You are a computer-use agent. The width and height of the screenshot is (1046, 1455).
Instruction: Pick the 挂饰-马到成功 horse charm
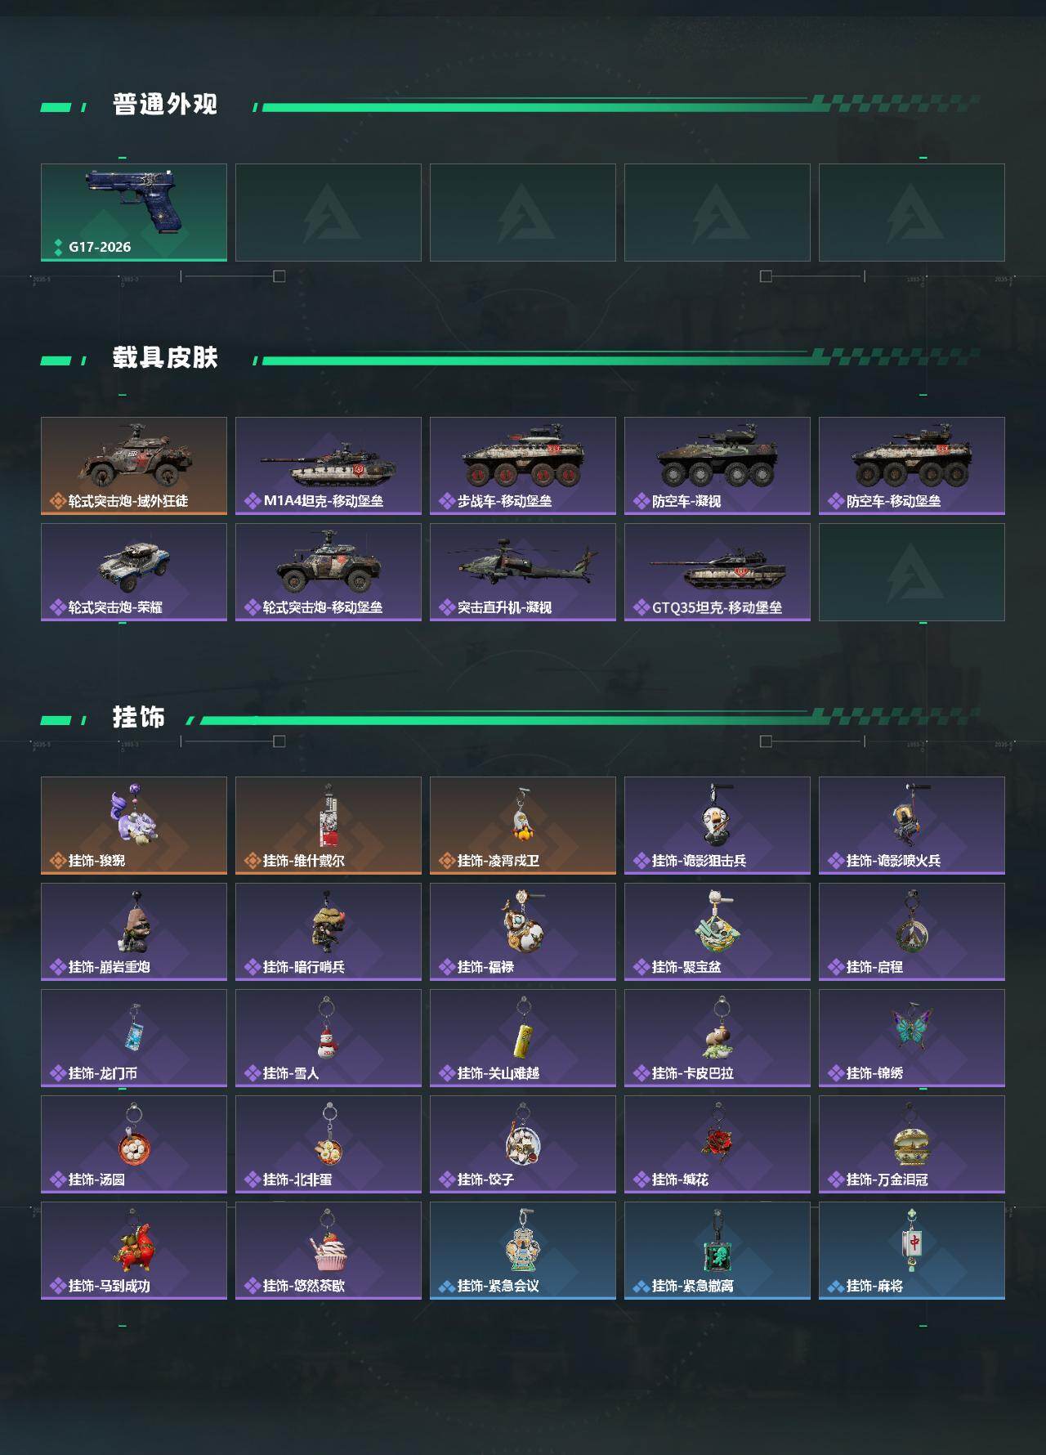134,1251
